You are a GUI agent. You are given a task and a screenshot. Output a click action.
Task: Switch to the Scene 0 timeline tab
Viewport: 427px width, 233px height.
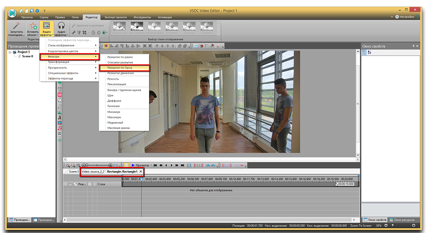(x=73, y=171)
